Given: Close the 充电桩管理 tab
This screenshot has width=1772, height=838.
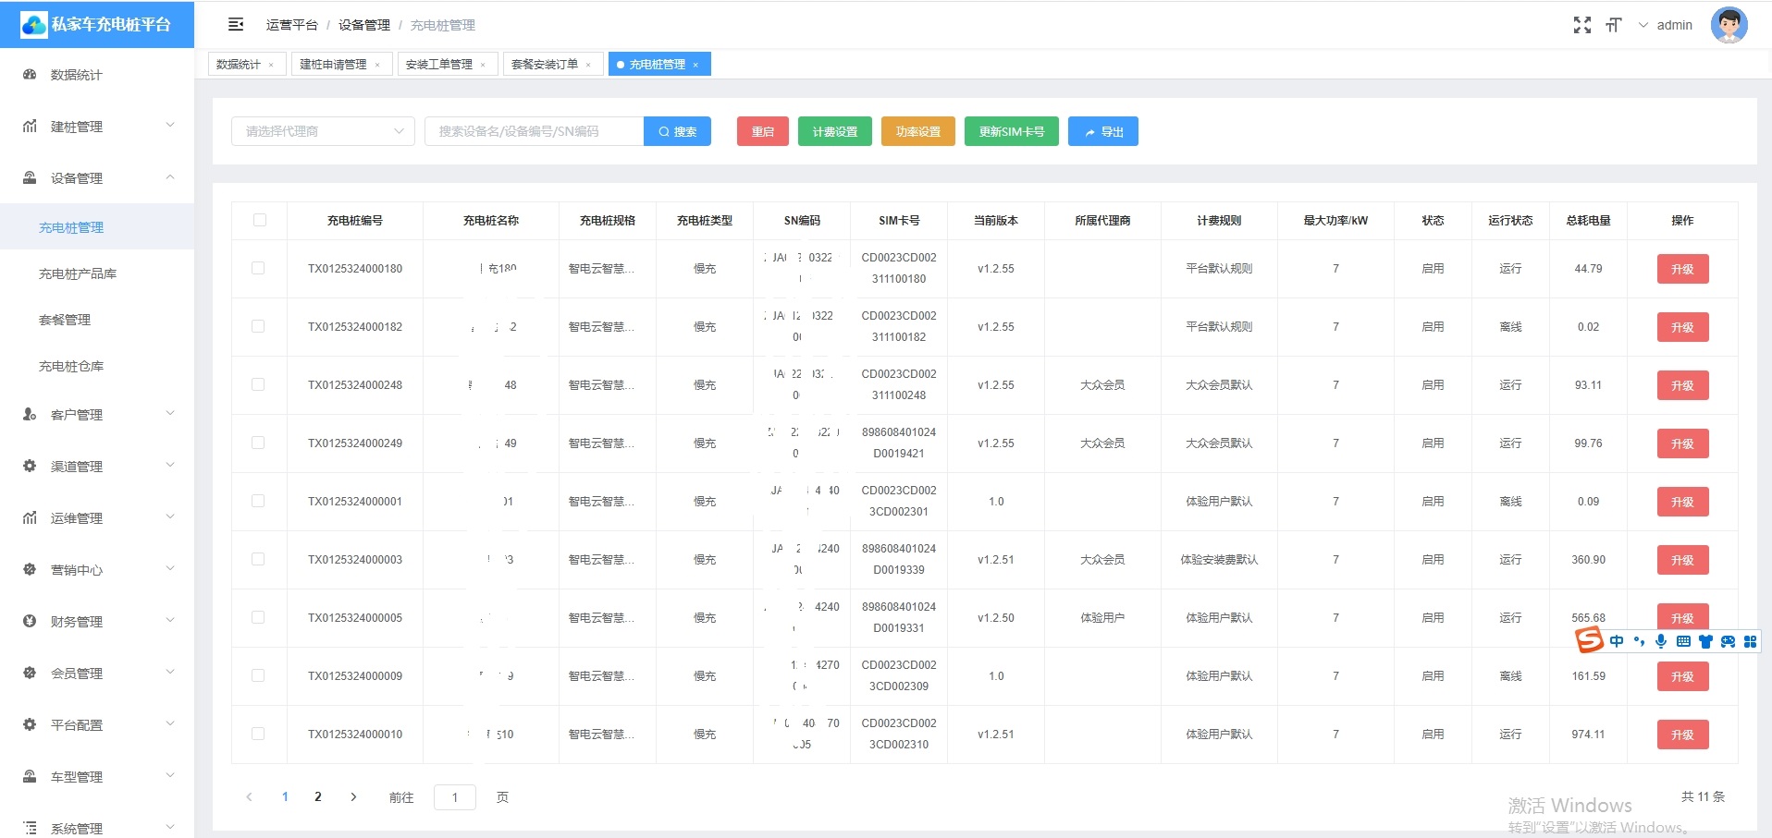Looking at the screenshot, I should coord(695,65).
